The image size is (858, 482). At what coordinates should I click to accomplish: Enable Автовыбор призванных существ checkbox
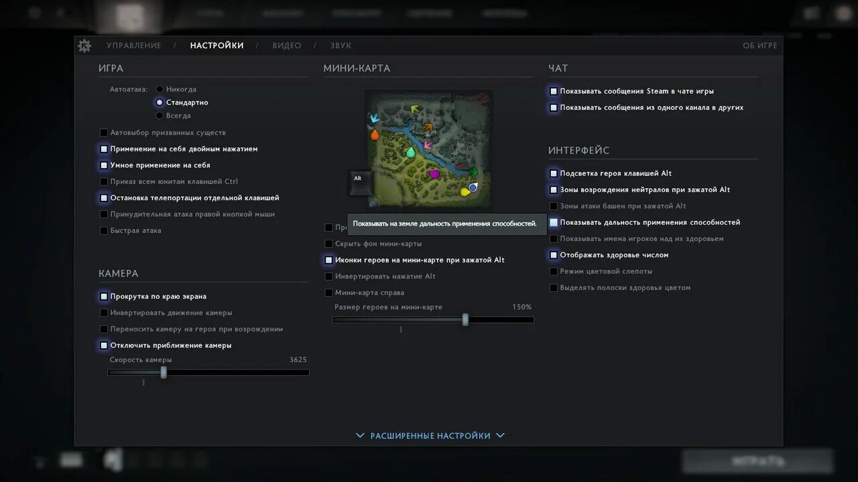pos(104,133)
